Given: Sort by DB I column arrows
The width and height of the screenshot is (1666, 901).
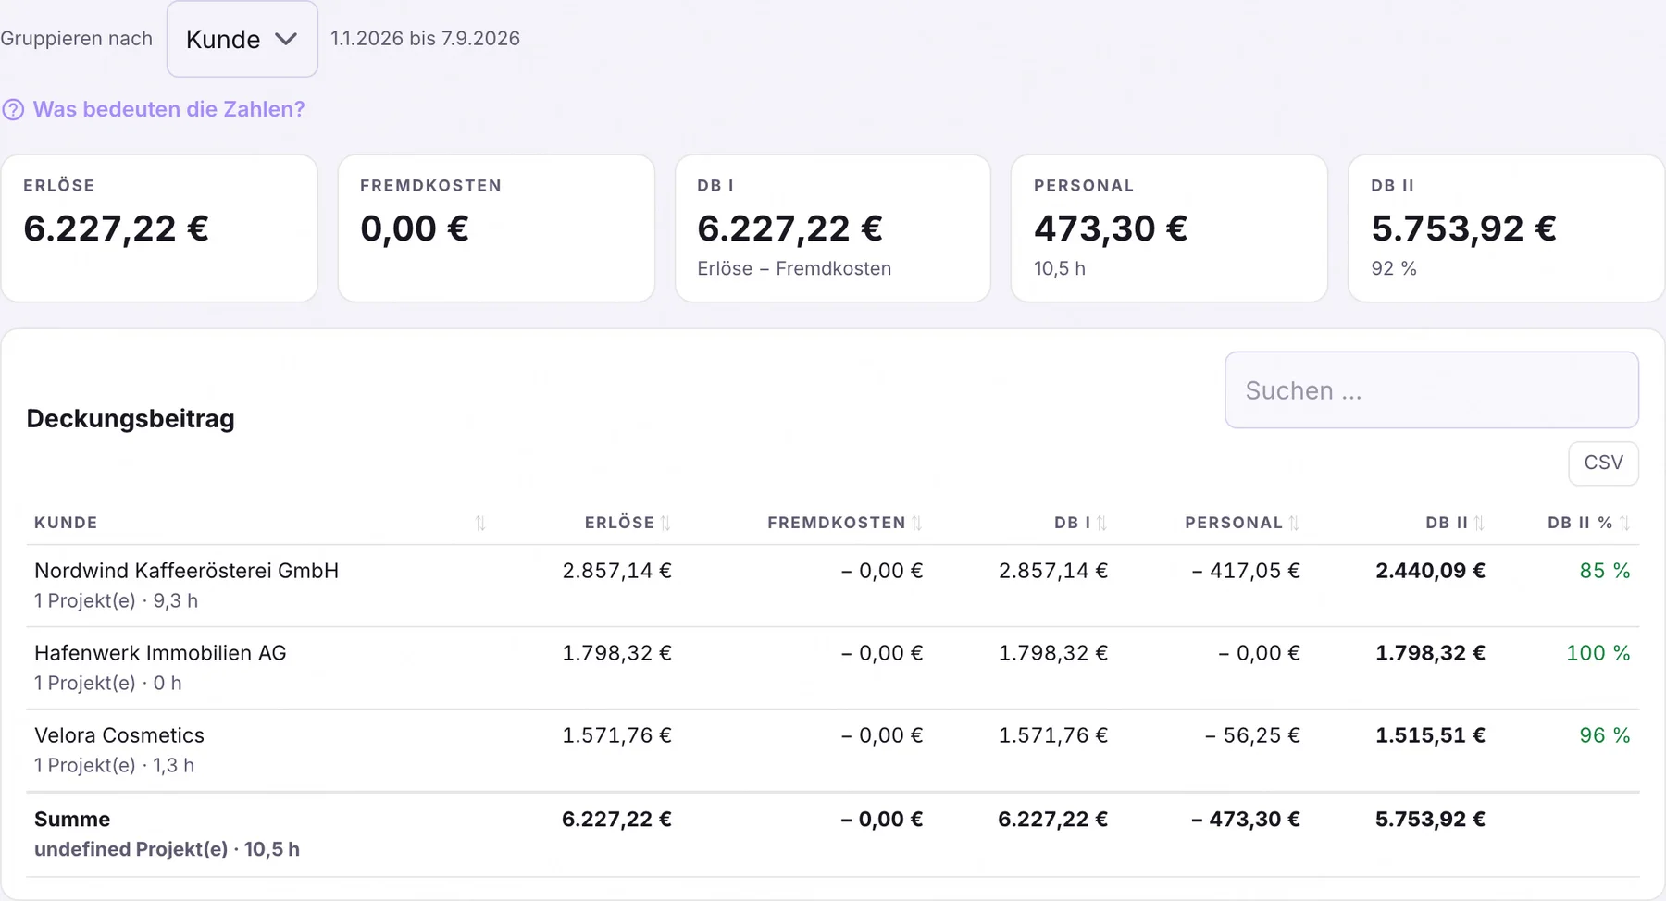Looking at the screenshot, I should [x=1102, y=523].
